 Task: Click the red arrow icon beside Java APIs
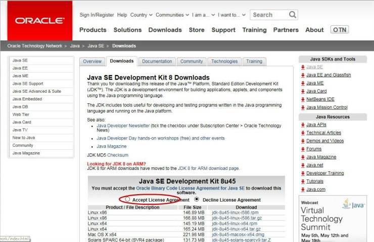303,125
